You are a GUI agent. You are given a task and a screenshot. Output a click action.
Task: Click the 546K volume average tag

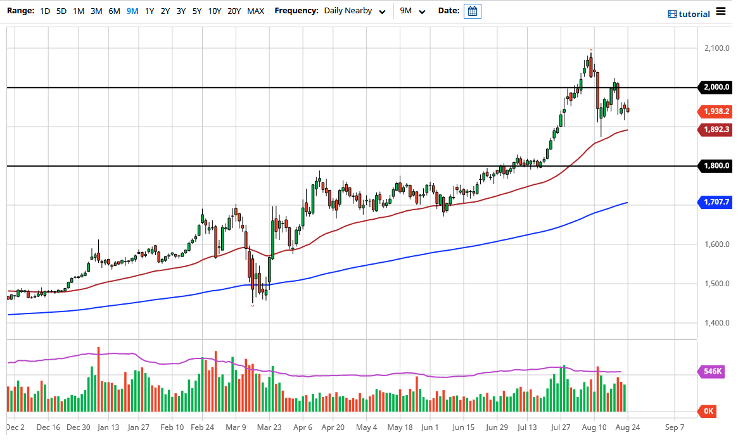712,371
